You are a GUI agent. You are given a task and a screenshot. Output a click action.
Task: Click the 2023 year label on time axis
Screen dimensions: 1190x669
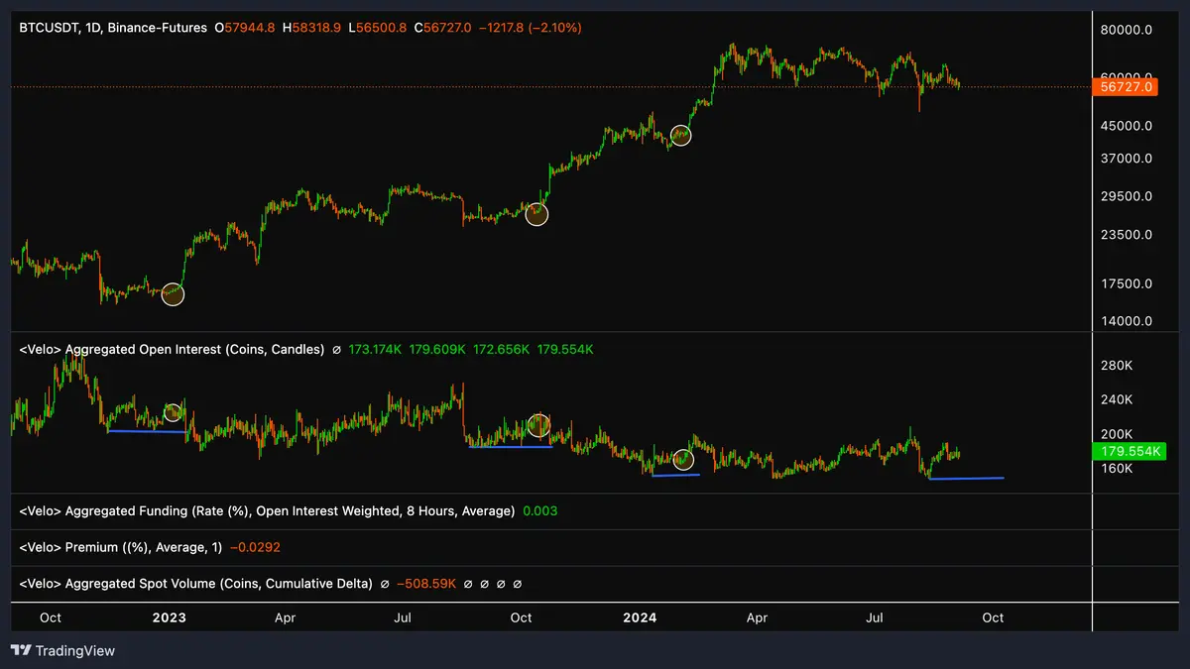(x=169, y=617)
